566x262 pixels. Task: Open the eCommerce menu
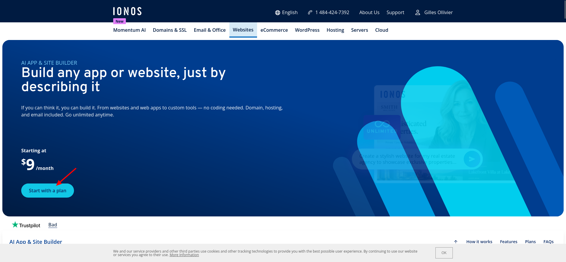click(274, 30)
